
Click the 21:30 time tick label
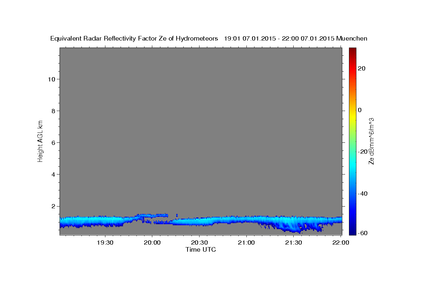tap(293, 243)
